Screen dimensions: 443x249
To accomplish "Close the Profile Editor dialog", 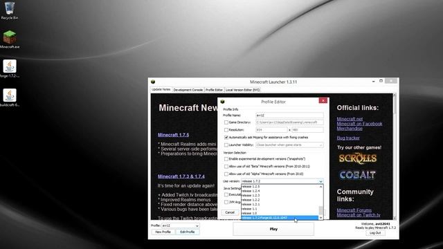I will 323,100.
